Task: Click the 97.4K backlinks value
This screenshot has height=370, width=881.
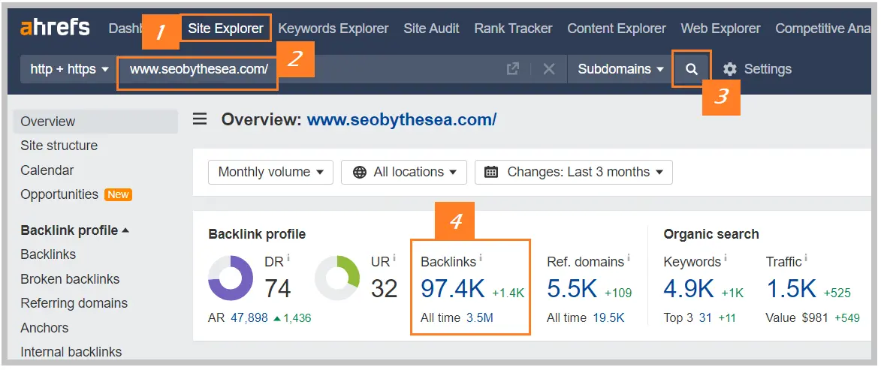Action: (453, 289)
